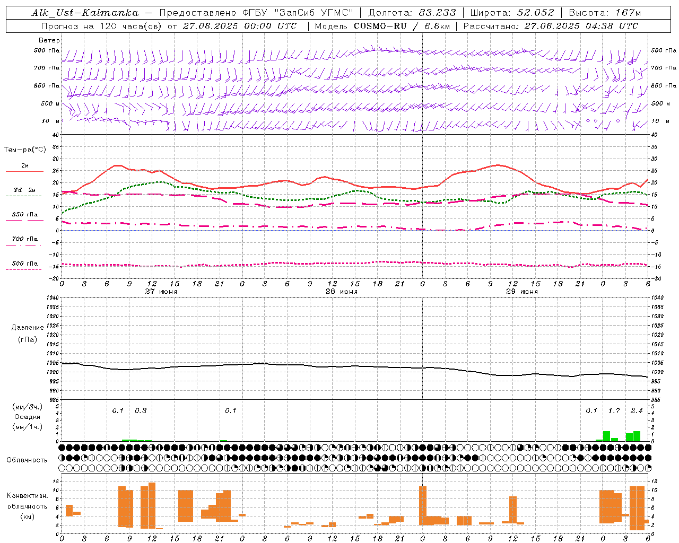
Task: Click the Ветер section label
Action: click(49, 40)
